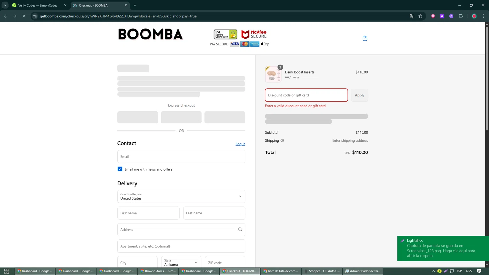Viewport: 489px width, 275px height.
Task: Focus the Address field
Action: click(x=181, y=229)
